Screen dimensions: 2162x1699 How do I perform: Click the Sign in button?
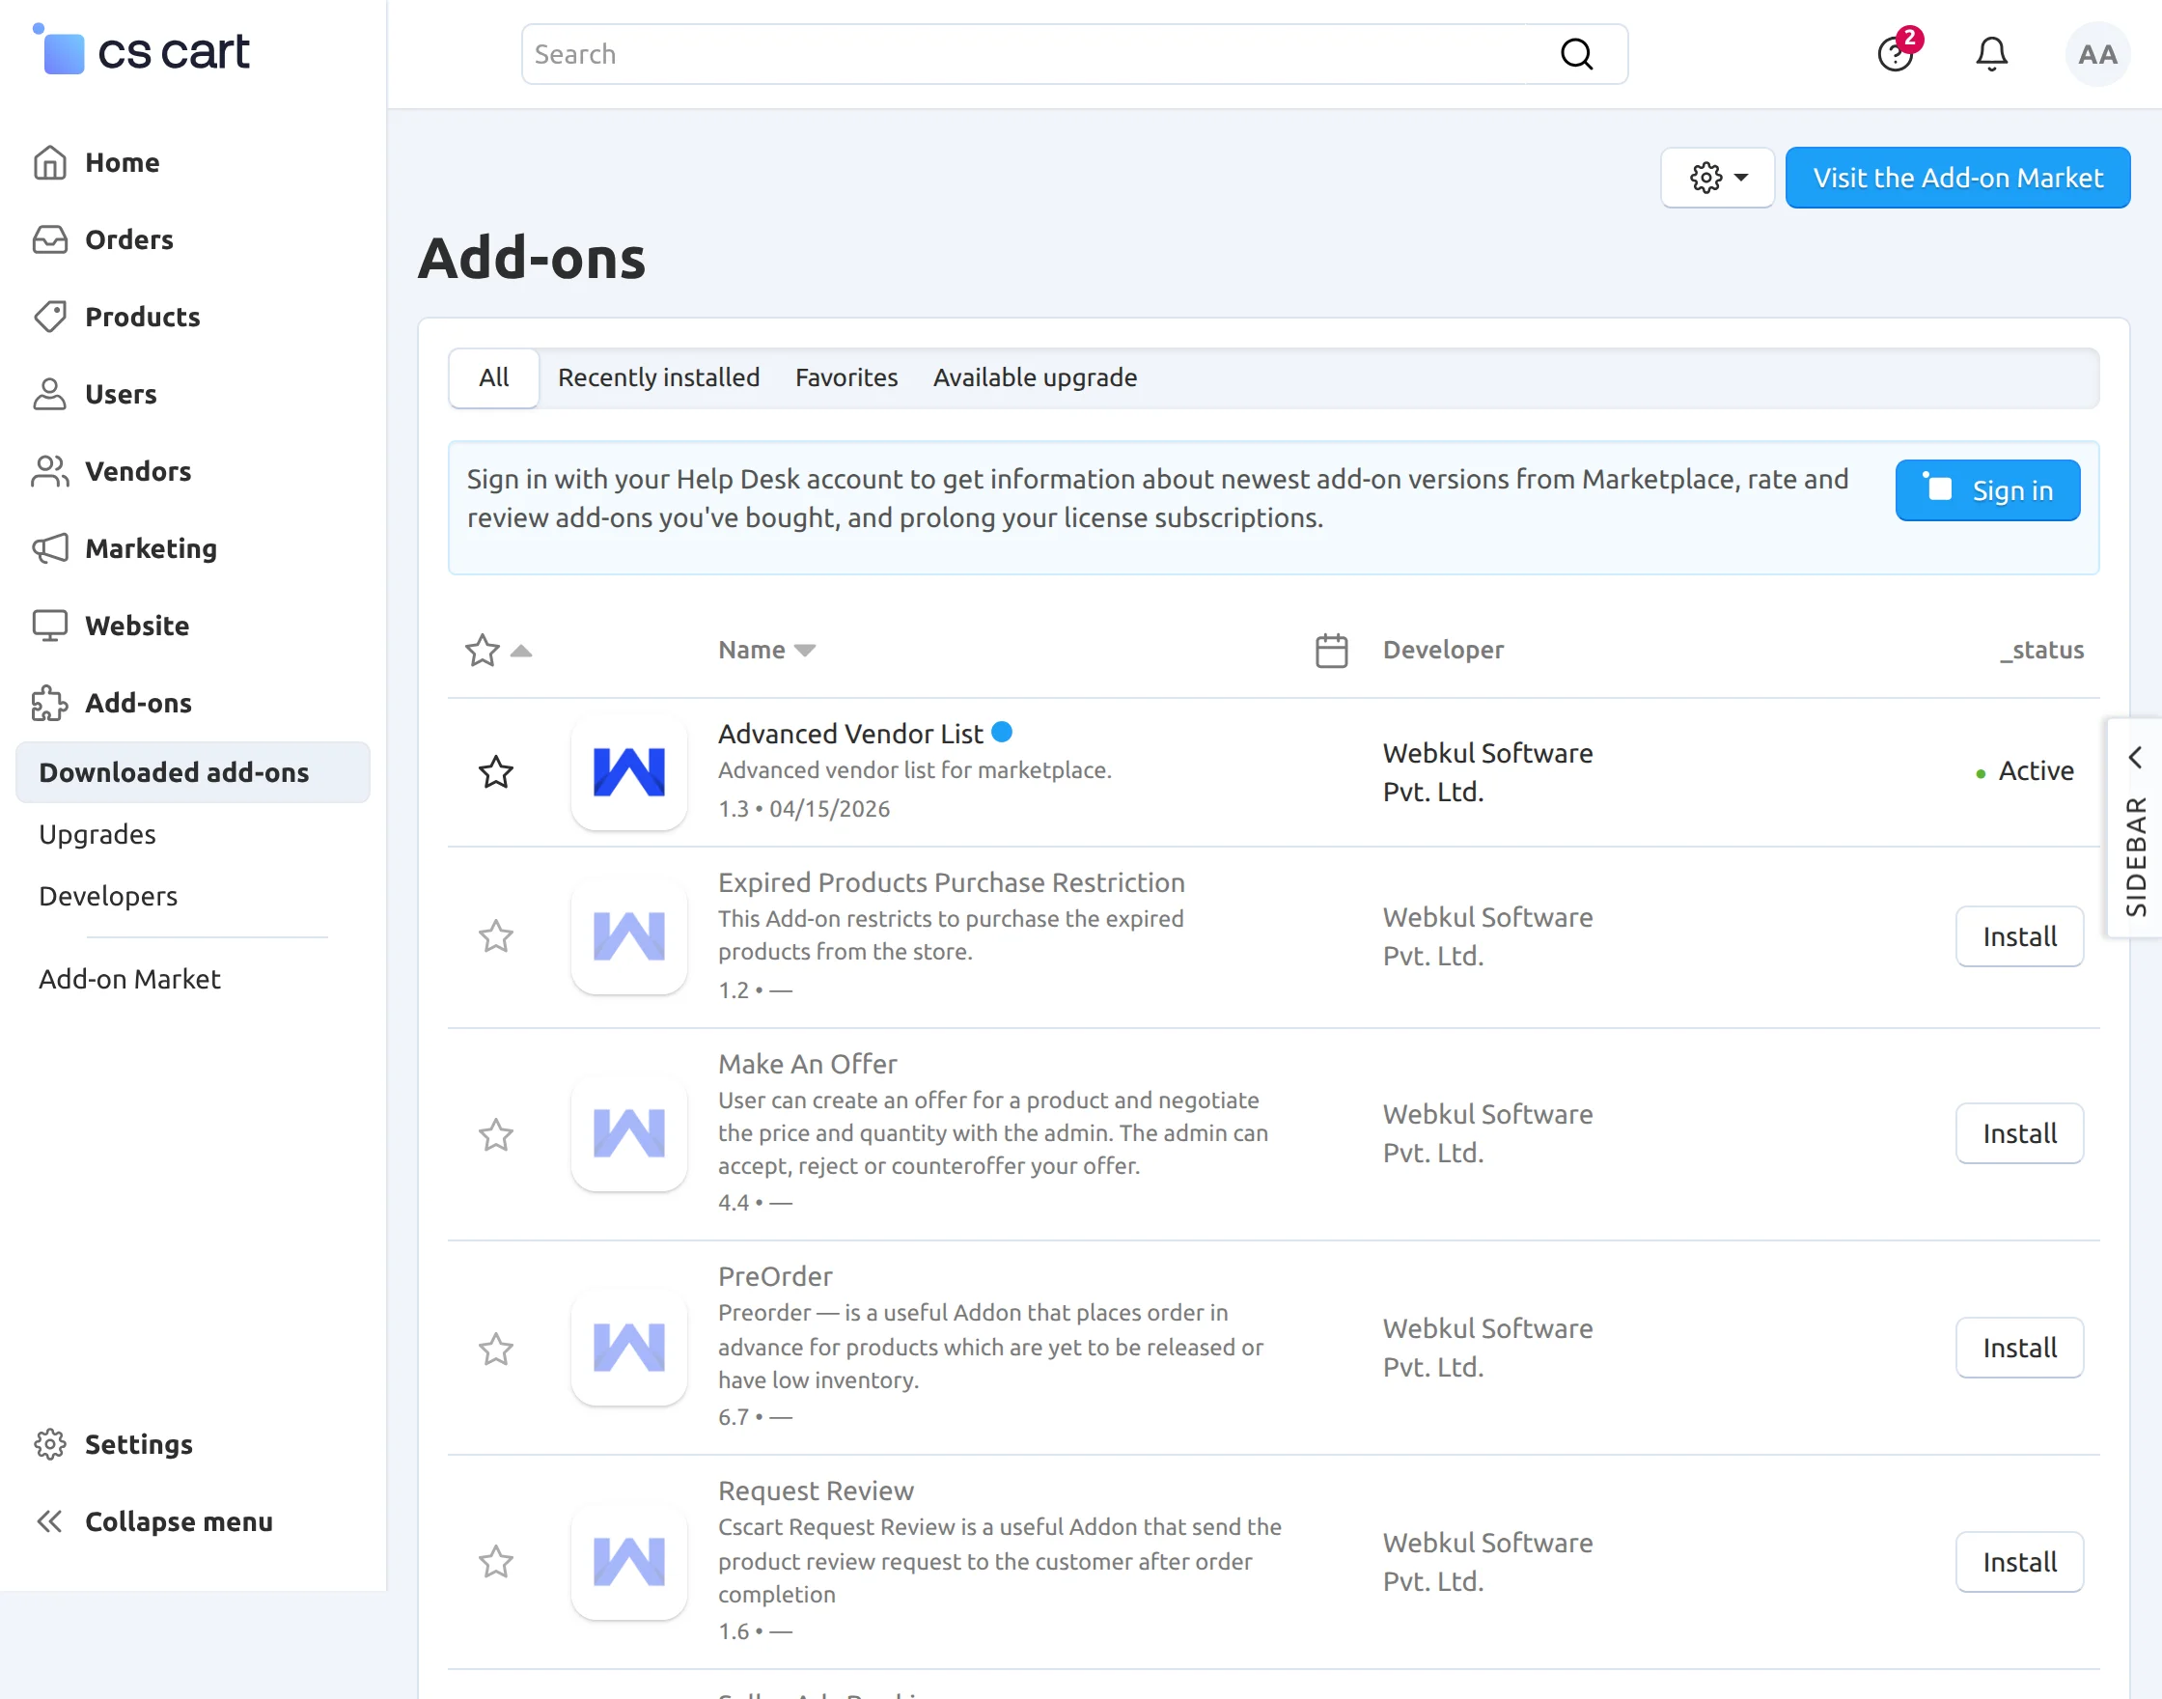tap(1987, 490)
